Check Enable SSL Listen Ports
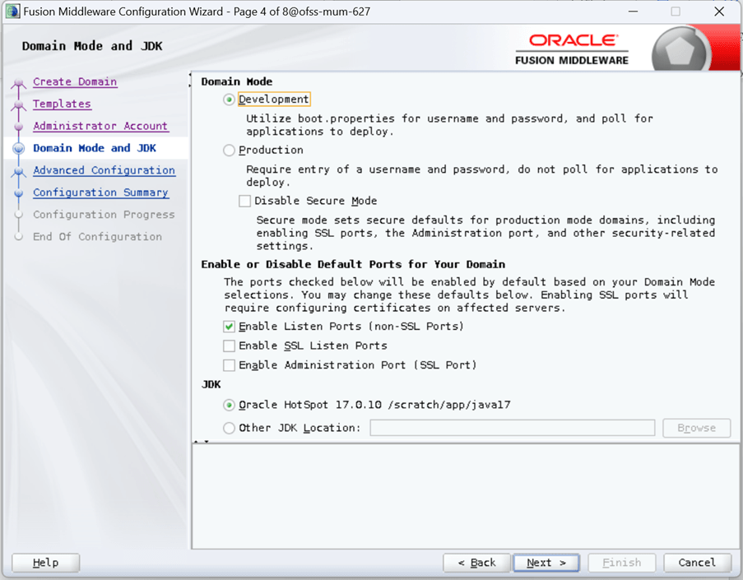Viewport: 743px width, 580px height. (x=229, y=346)
